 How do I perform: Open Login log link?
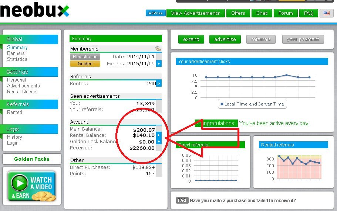click(x=13, y=143)
